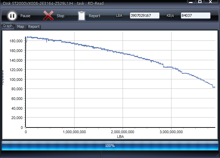
Task: Click the resize grip in bottom status bar
Action: point(217,155)
